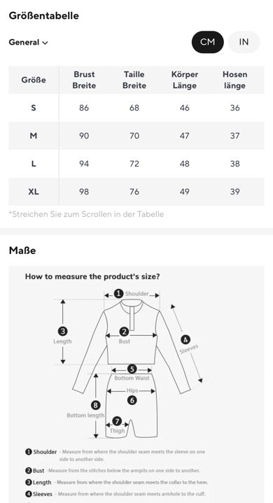Click the Bottom length marker number 8
This screenshot has height=503, width=273.
pos(96,405)
